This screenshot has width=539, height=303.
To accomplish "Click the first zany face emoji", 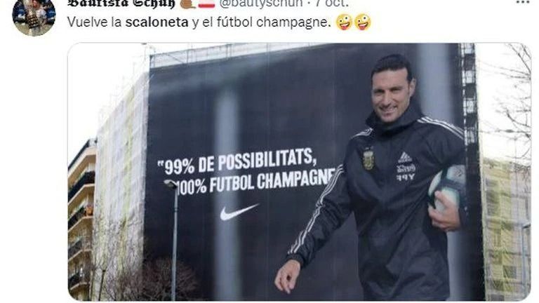I will (x=344, y=22).
